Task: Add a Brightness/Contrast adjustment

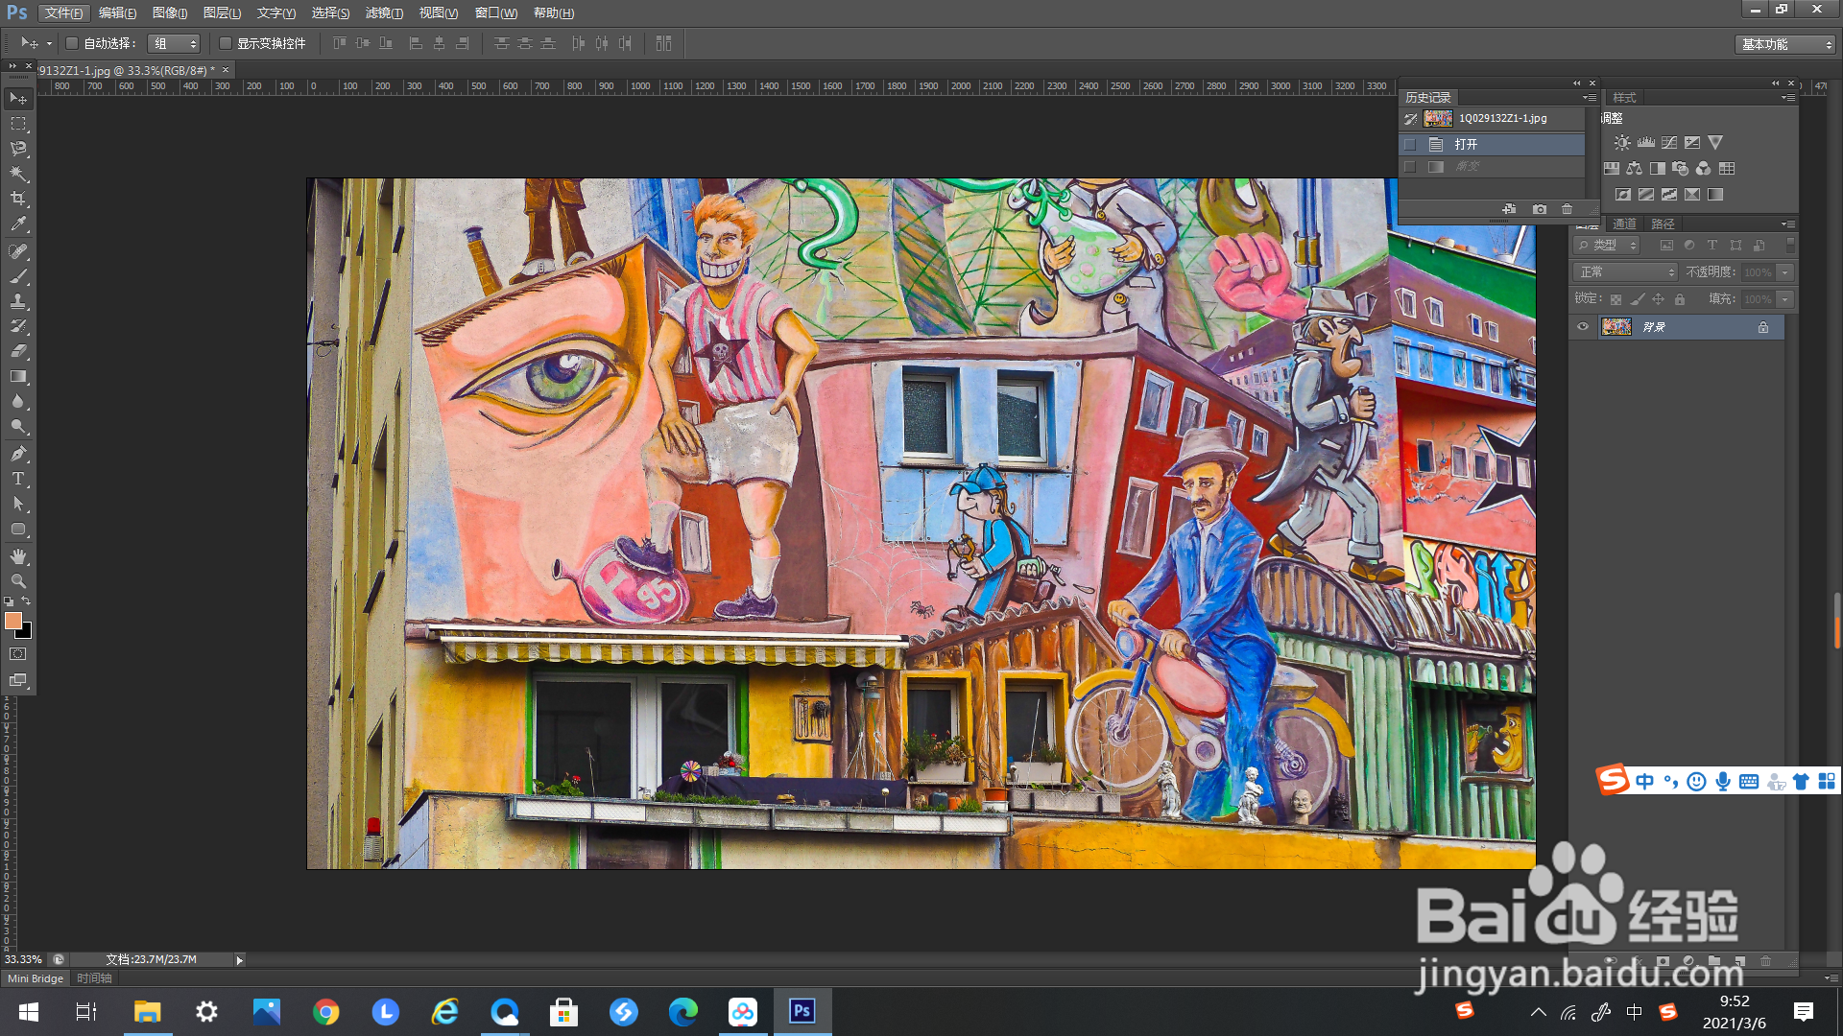Action: pos(1622,142)
